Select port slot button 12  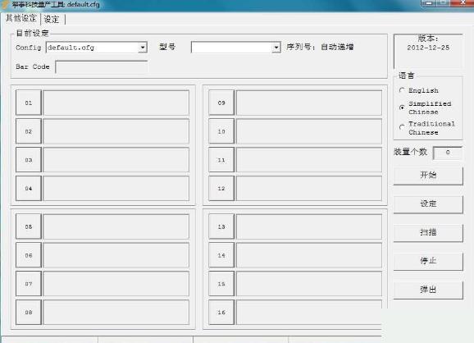(221, 189)
